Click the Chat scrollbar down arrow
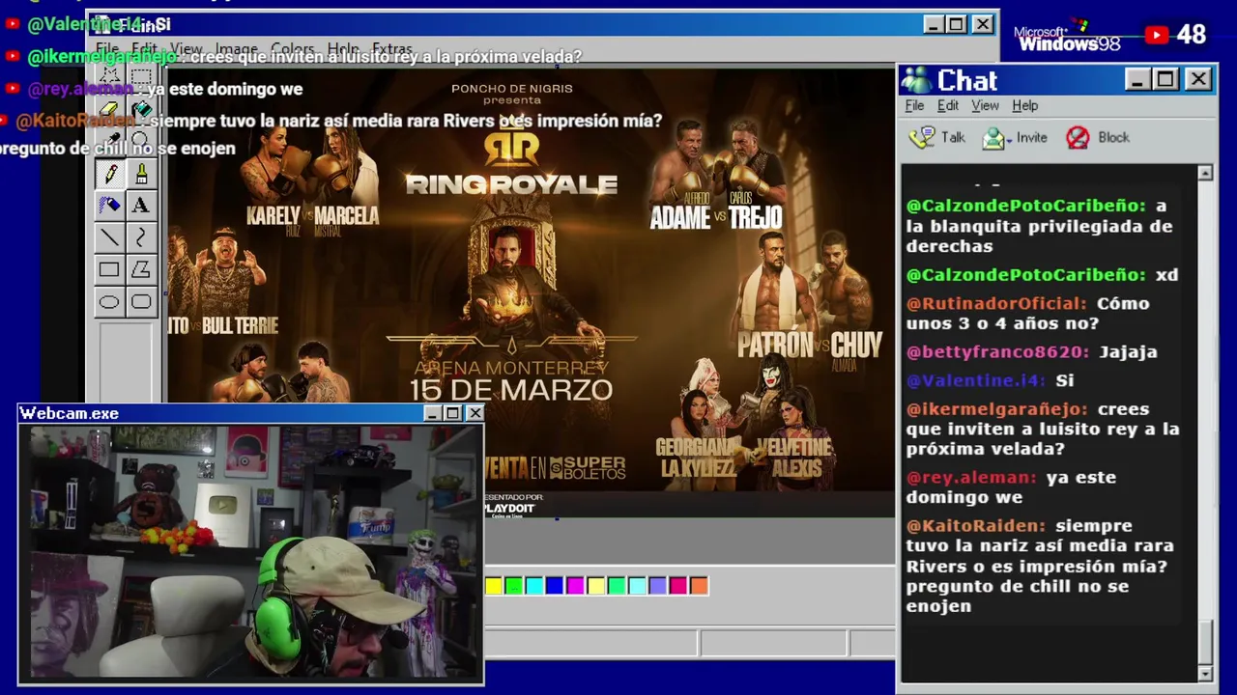Image resolution: width=1237 pixels, height=695 pixels. pyautogui.click(x=1205, y=673)
